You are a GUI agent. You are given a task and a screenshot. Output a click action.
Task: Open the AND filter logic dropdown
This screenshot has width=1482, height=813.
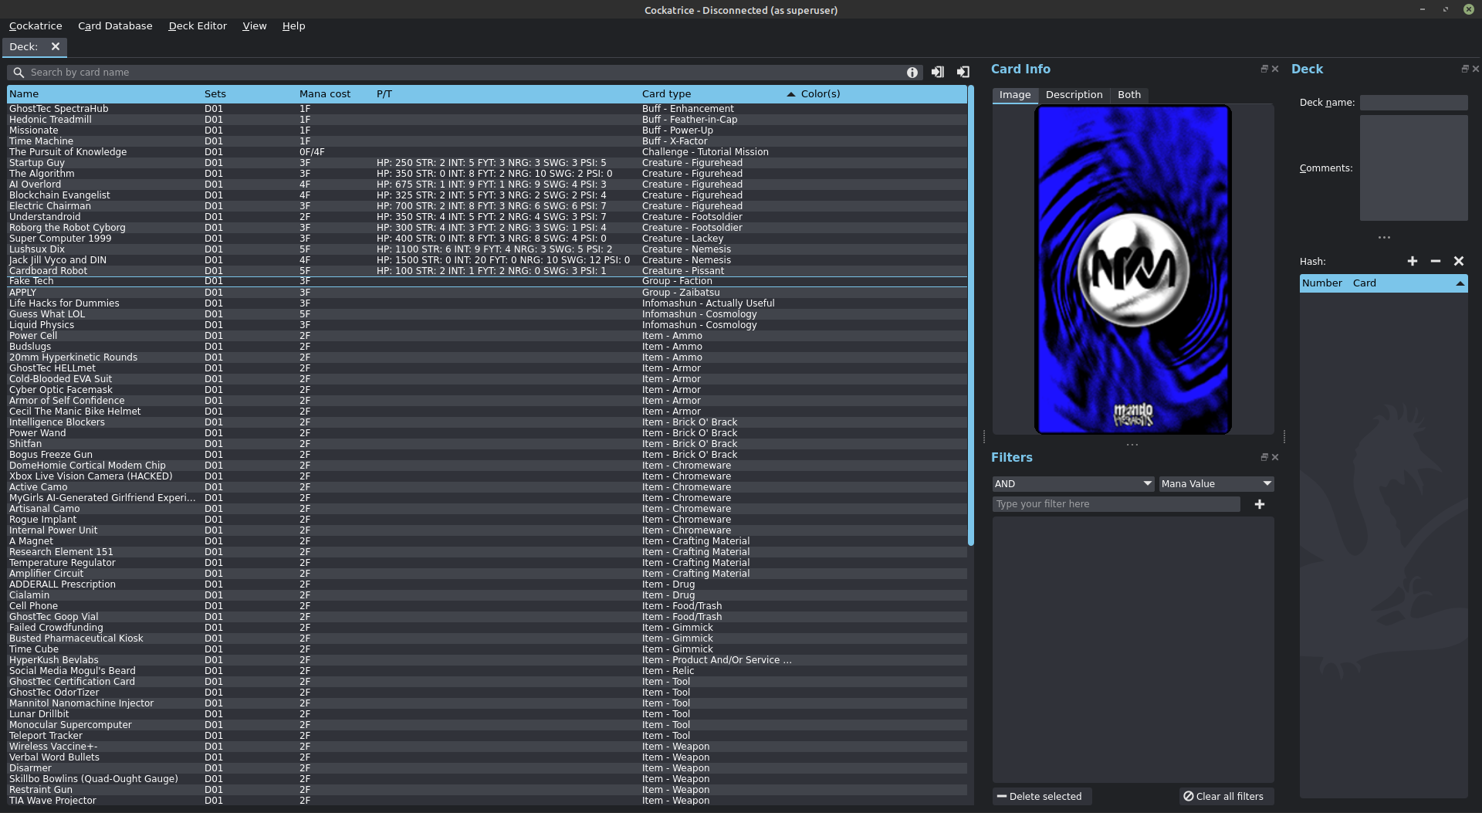coord(1073,484)
